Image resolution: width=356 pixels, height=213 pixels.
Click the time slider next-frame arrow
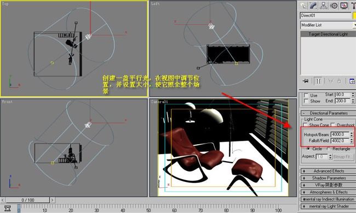point(52,200)
